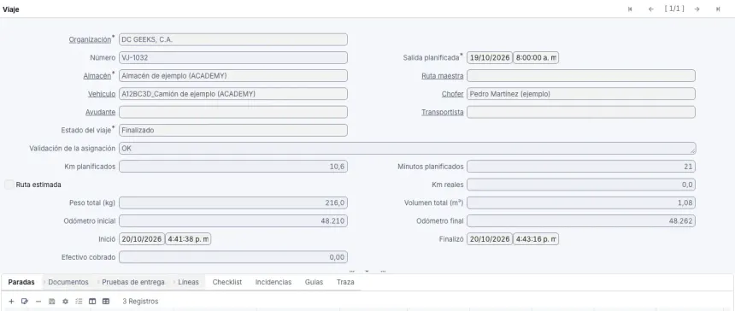This screenshot has height=311, width=735.
Task: Click the Km planificados value field
Action: (233, 167)
